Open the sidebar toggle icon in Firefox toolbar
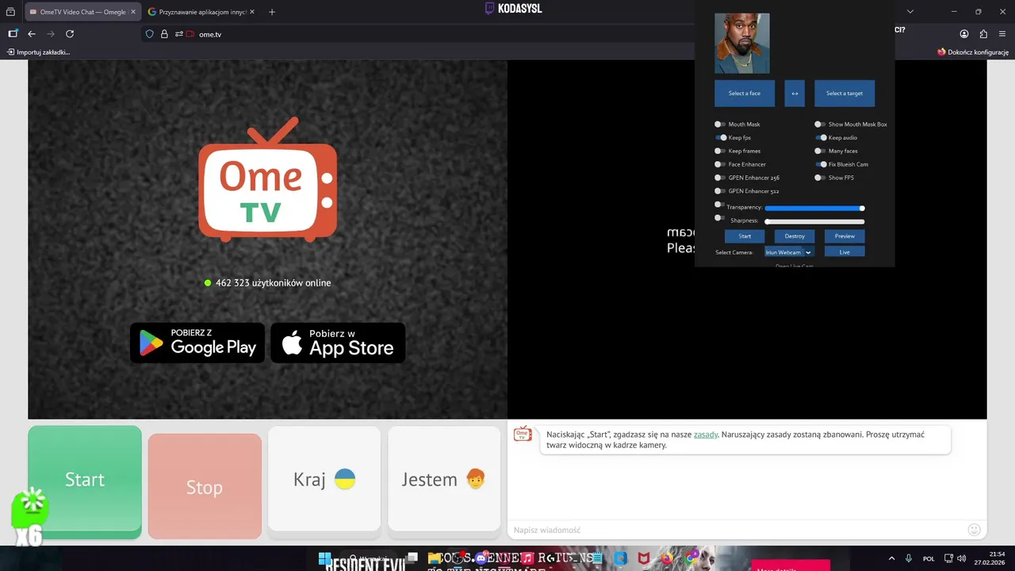 tap(13, 34)
